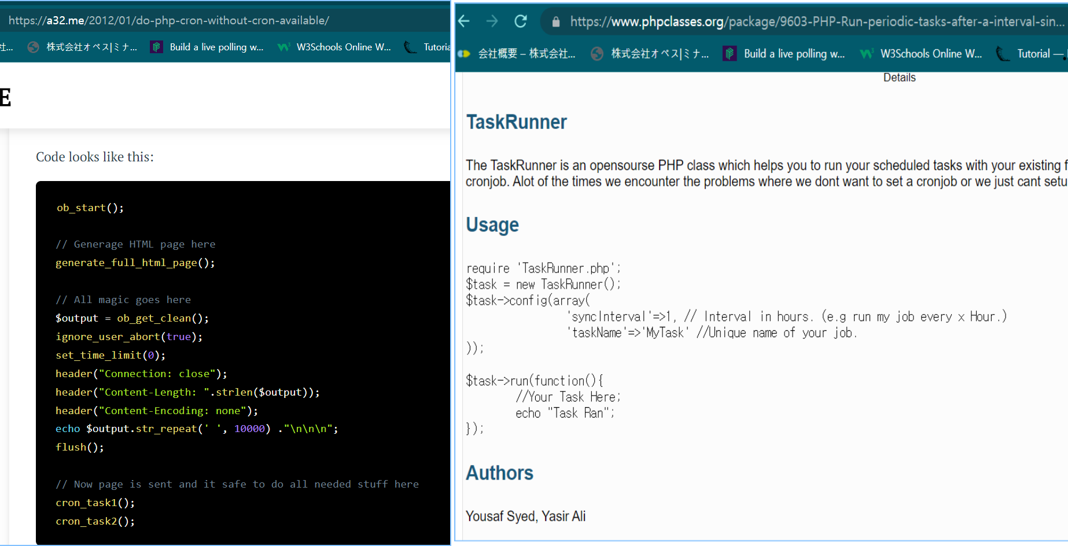Click globe favicon of 株式会社オベス bookmark in left window
The width and height of the screenshot is (1068, 546).
tap(34, 47)
